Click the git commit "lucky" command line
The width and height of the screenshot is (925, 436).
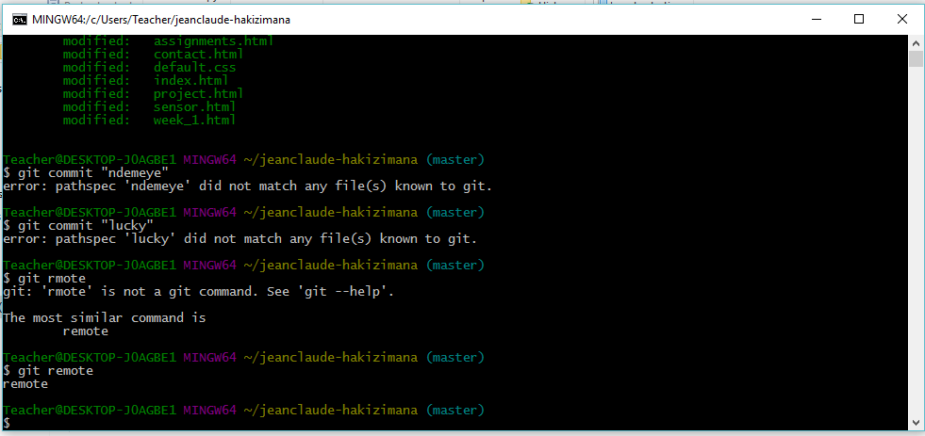[78, 226]
